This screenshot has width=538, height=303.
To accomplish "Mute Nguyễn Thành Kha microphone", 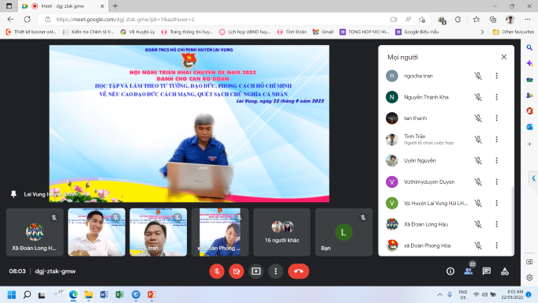I will (x=478, y=97).
